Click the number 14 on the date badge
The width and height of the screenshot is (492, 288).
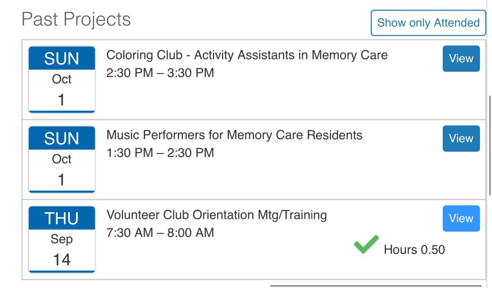pyautogui.click(x=61, y=260)
